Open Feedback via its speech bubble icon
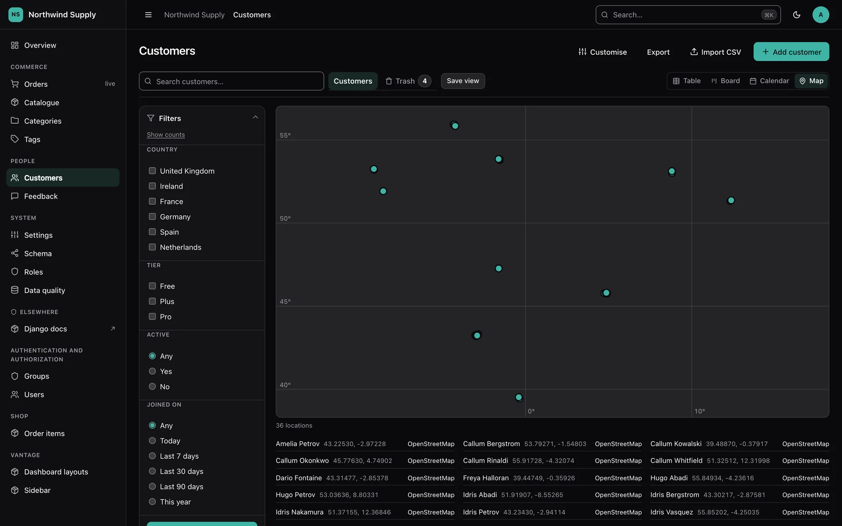Viewport: 842px width, 526px height. click(15, 196)
